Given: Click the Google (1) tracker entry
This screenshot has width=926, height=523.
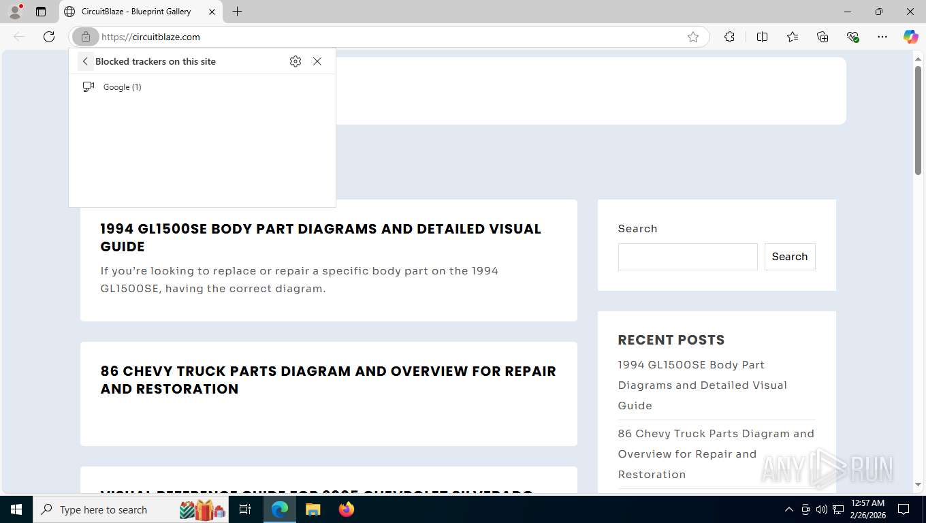Looking at the screenshot, I should pos(202,87).
